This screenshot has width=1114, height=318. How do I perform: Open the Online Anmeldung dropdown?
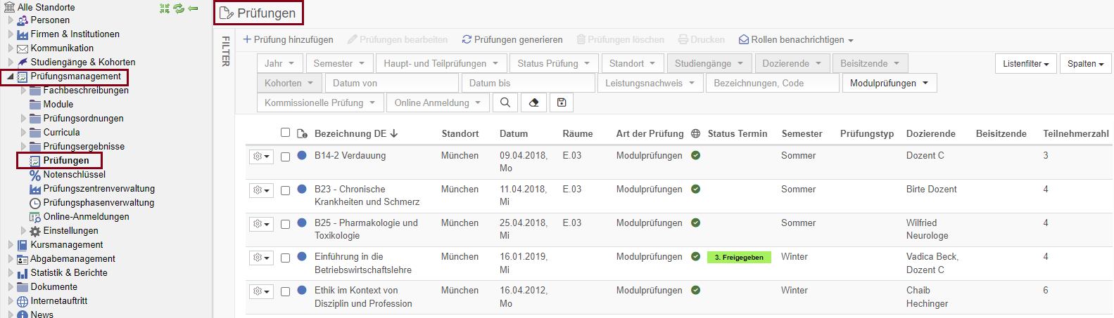[438, 102]
